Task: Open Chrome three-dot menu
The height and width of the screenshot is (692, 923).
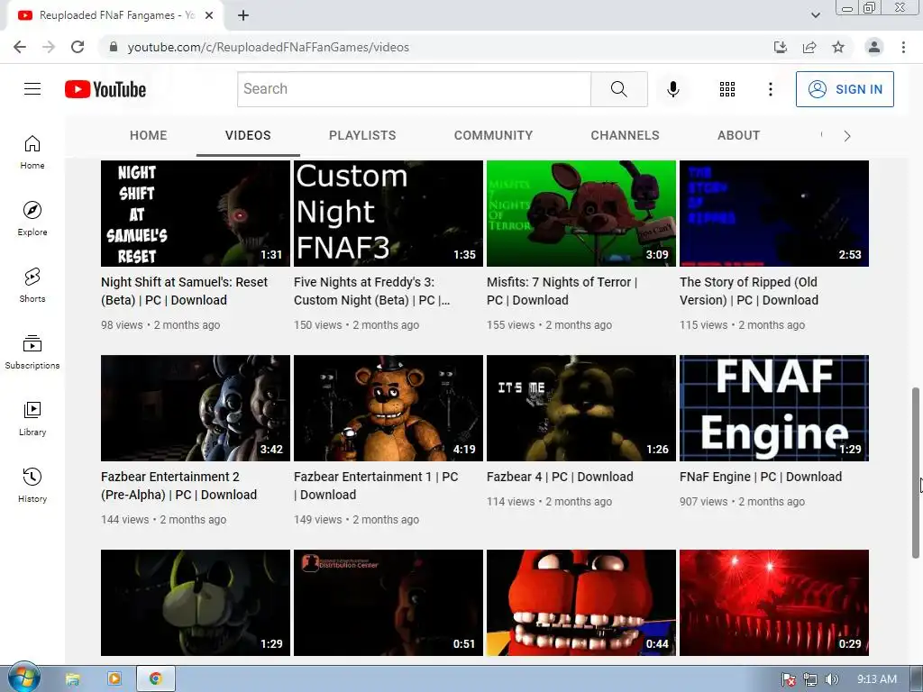Action: (x=903, y=47)
